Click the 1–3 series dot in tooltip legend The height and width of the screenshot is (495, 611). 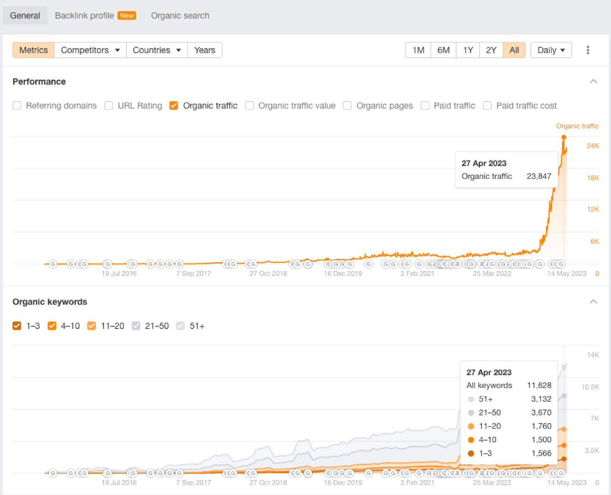pyautogui.click(x=471, y=453)
